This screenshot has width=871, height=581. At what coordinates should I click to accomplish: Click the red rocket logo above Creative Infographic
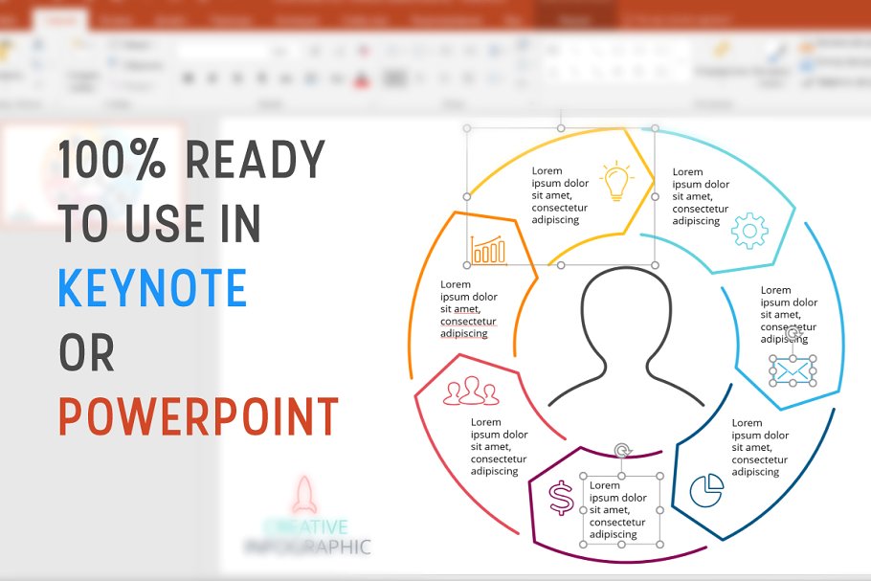303,494
